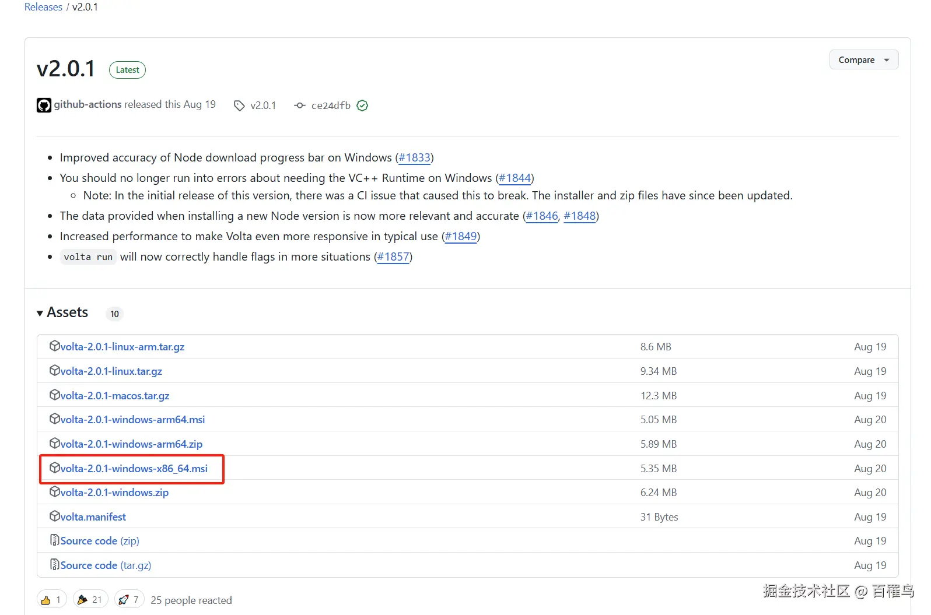Click the tag icon beside v2.0.1

coord(239,106)
